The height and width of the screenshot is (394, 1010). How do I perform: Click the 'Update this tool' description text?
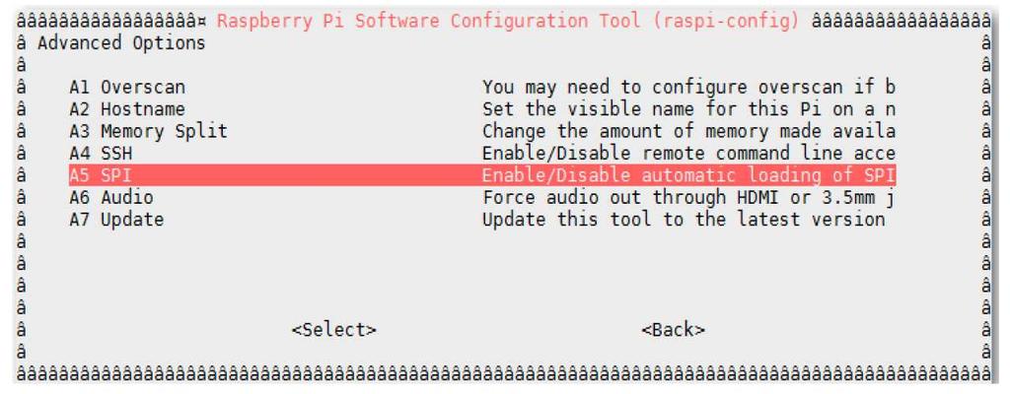tap(684, 220)
